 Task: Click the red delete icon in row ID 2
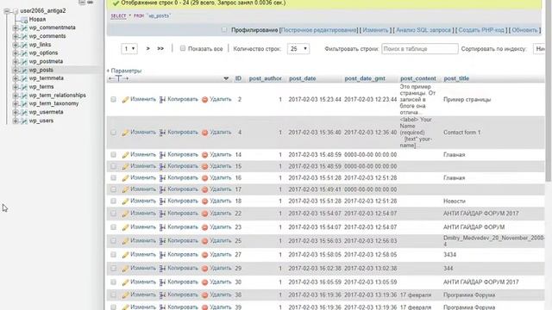(204, 100)
